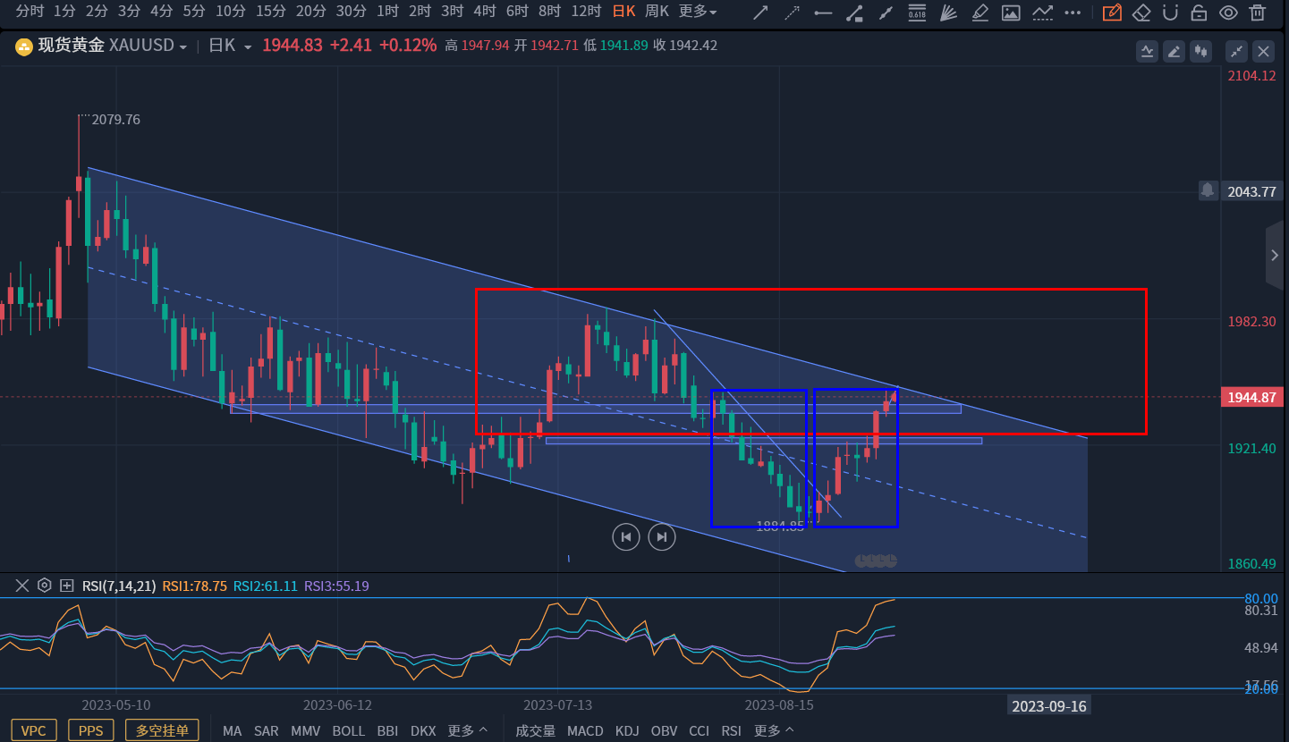
Task: Select the dashed arrow drawing tool
Action: [x=792, y=13]
